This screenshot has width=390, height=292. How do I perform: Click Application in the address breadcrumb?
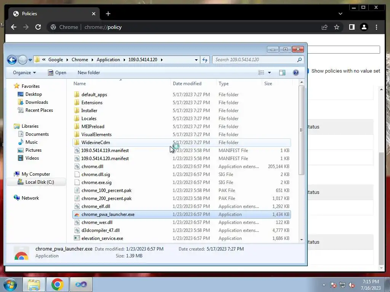(108, 60)
